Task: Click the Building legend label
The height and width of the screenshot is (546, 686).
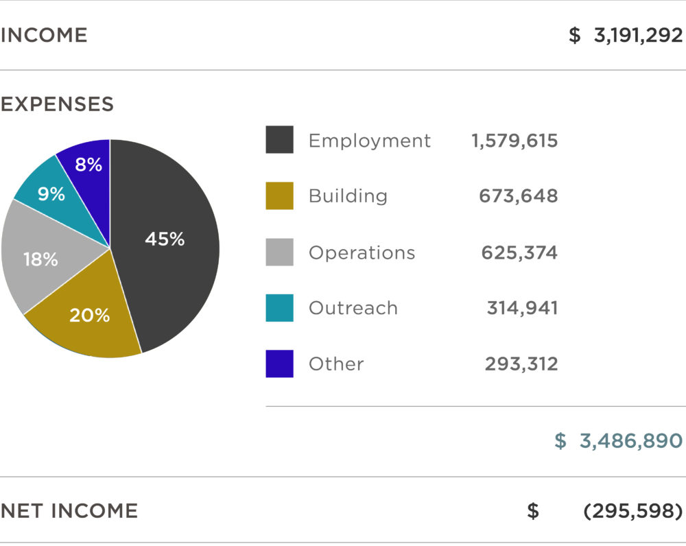Action: [348, 196]
